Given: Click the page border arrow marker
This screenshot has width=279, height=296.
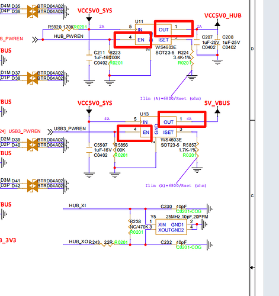Looking at the screenshot, I should click(x=252, y=268).
